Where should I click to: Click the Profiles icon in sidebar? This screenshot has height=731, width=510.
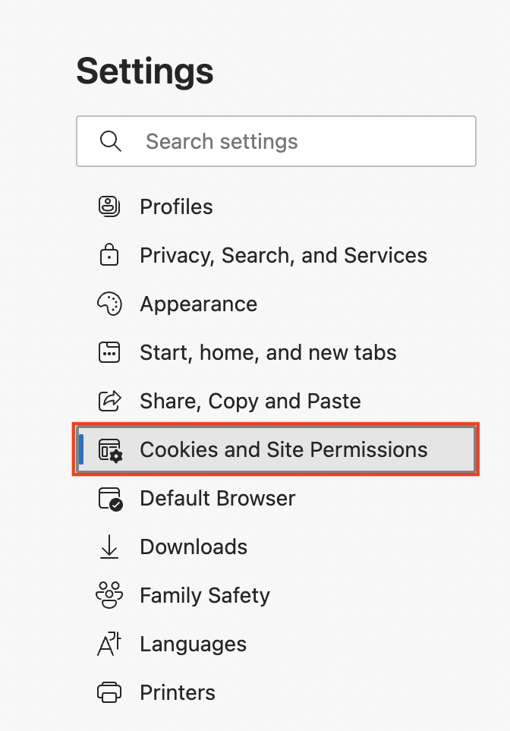point(110,206)
